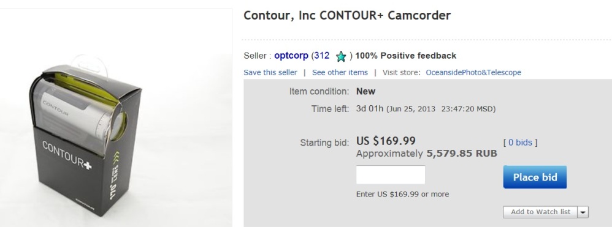612x227 pixels.
Task: Open the Contour+ camcorder product photo
Action: point(86,136)
